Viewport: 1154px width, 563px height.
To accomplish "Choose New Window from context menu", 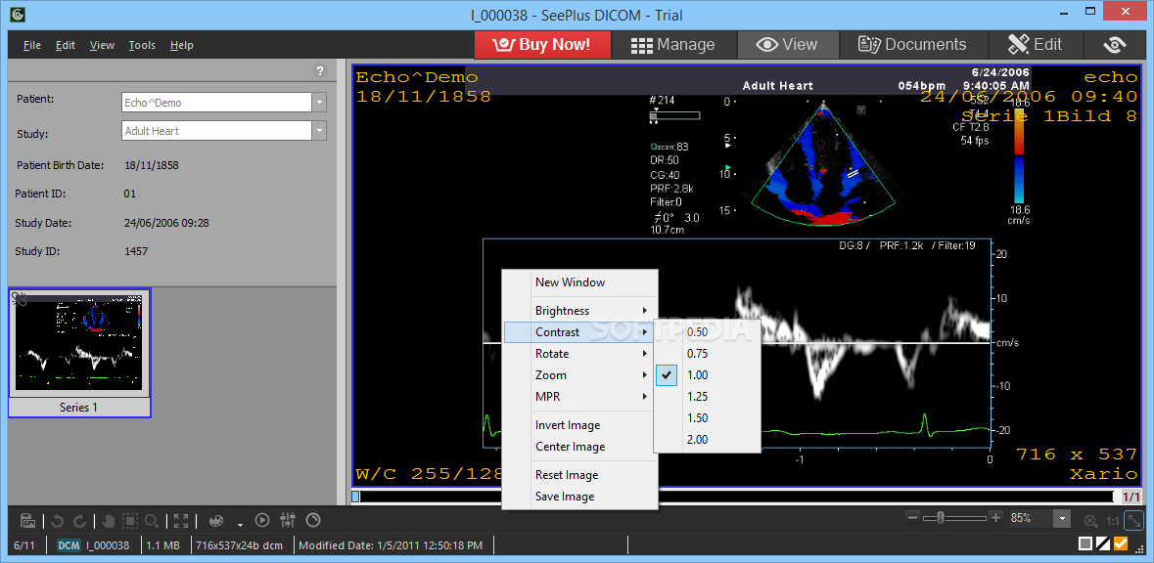I will click(x=579, y=282).
